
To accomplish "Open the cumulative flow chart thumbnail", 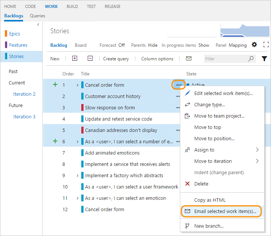I will click(x=245, y=31).
